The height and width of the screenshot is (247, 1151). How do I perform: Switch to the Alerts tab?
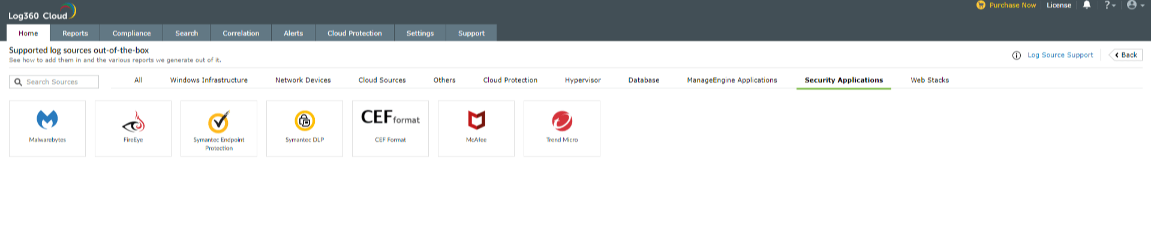click(293, 33)
